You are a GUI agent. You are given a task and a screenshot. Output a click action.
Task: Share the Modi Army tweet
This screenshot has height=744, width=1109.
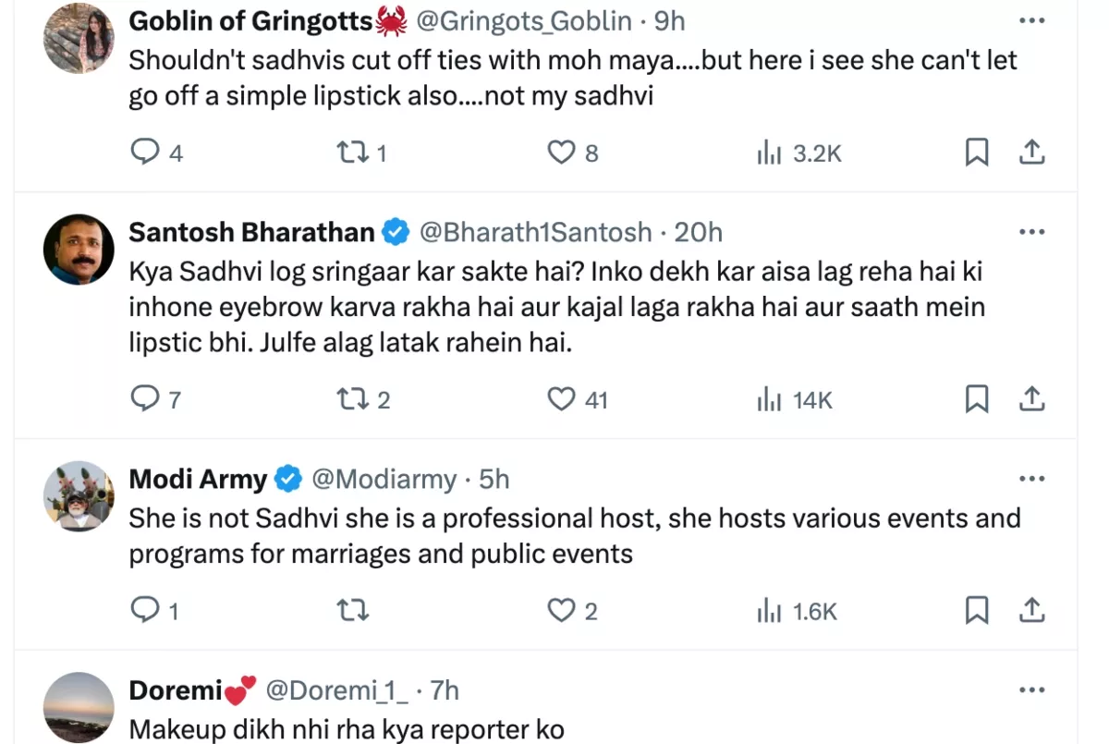(1031, 610)
